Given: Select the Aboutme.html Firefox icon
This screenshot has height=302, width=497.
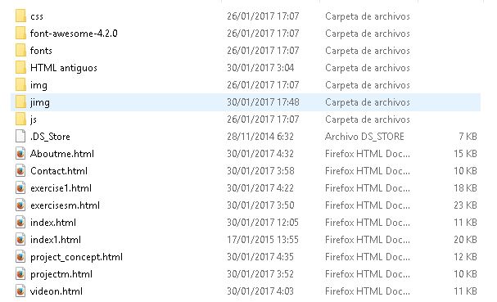Looking at the screenshot, I should pos(20,153).
